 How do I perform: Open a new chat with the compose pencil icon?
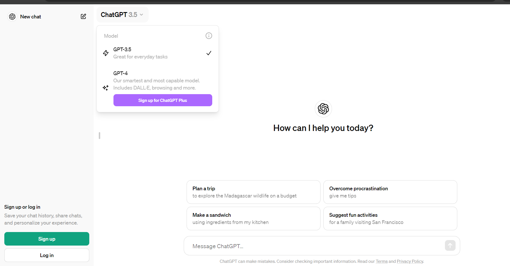coord(83,16)
